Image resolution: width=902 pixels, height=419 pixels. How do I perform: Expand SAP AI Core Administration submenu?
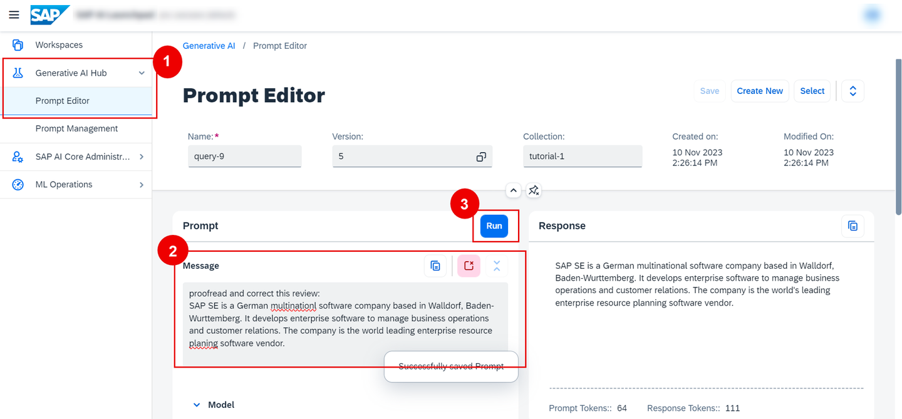[142, 157]
